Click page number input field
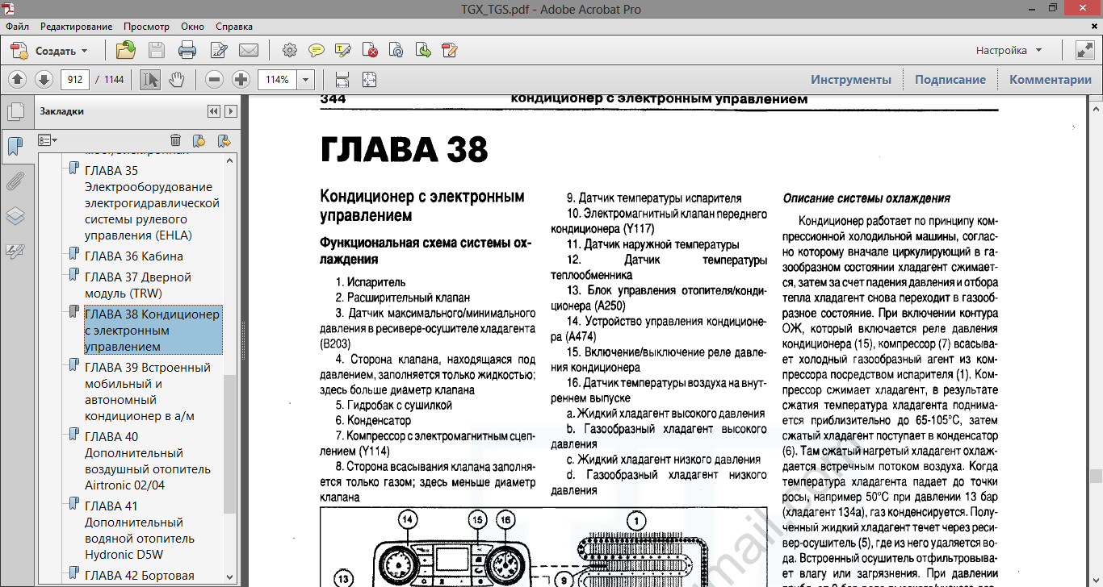Screen dimensions: 1103x587 click(74, 79)
